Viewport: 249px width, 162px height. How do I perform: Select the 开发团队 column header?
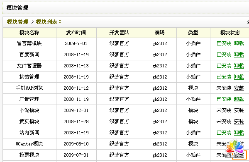click(x=119, y=33)
